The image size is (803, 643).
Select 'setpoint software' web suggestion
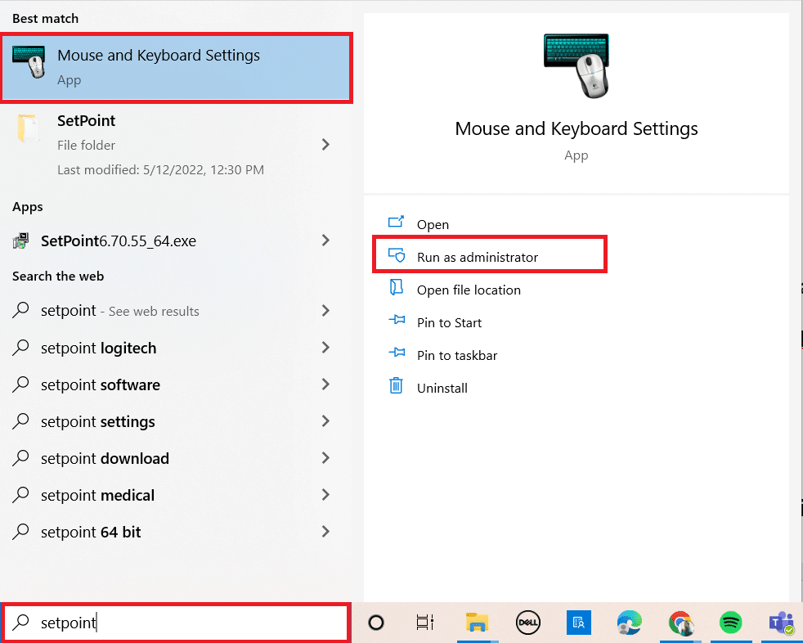176,384
